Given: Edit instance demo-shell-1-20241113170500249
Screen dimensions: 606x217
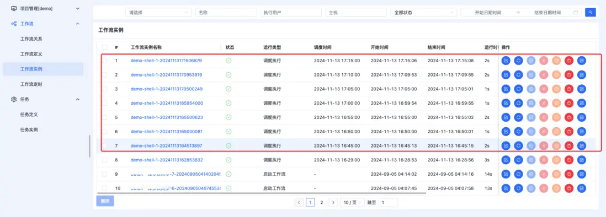Looking at the screenshot, I should [506, 89].
